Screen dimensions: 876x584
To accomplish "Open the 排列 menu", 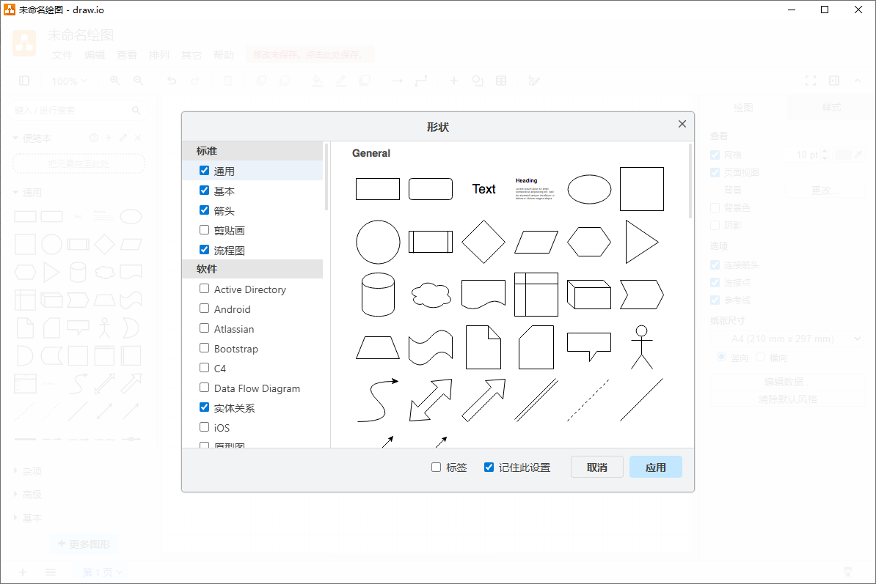I will coord(159,54).
